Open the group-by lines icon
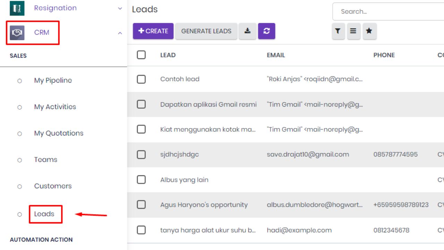Screen dimensions: 444x250 tap(353, 31)
